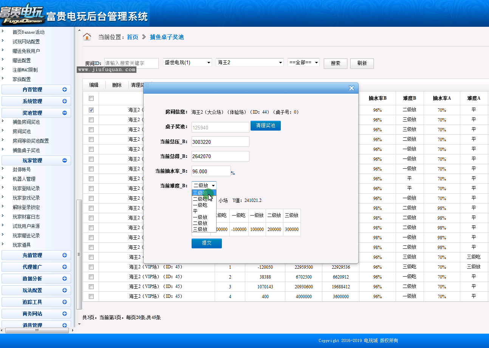489x348 pixels.
Task: Choose 平 in the difficulty list
Action: (204, 211)
